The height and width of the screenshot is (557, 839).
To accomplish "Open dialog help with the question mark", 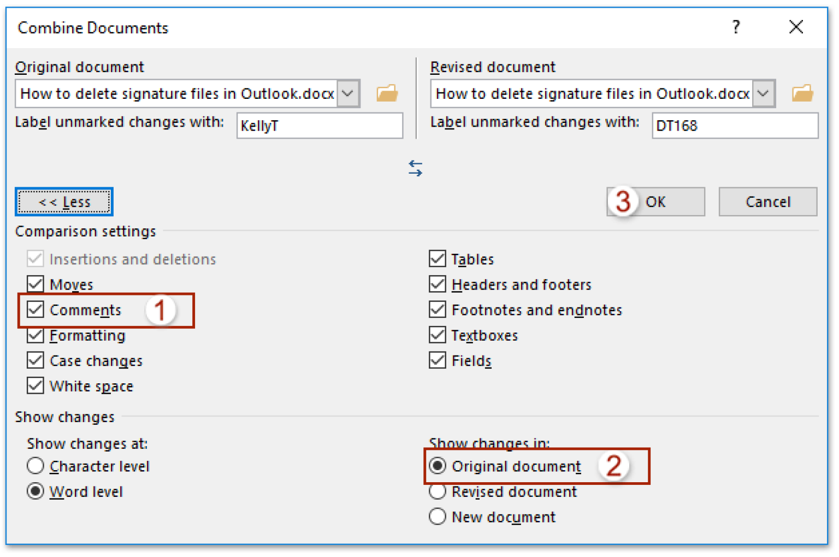I will (x=736, y=27).
